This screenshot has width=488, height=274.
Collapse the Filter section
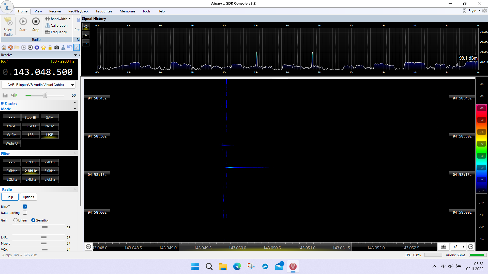click(75, 153)
